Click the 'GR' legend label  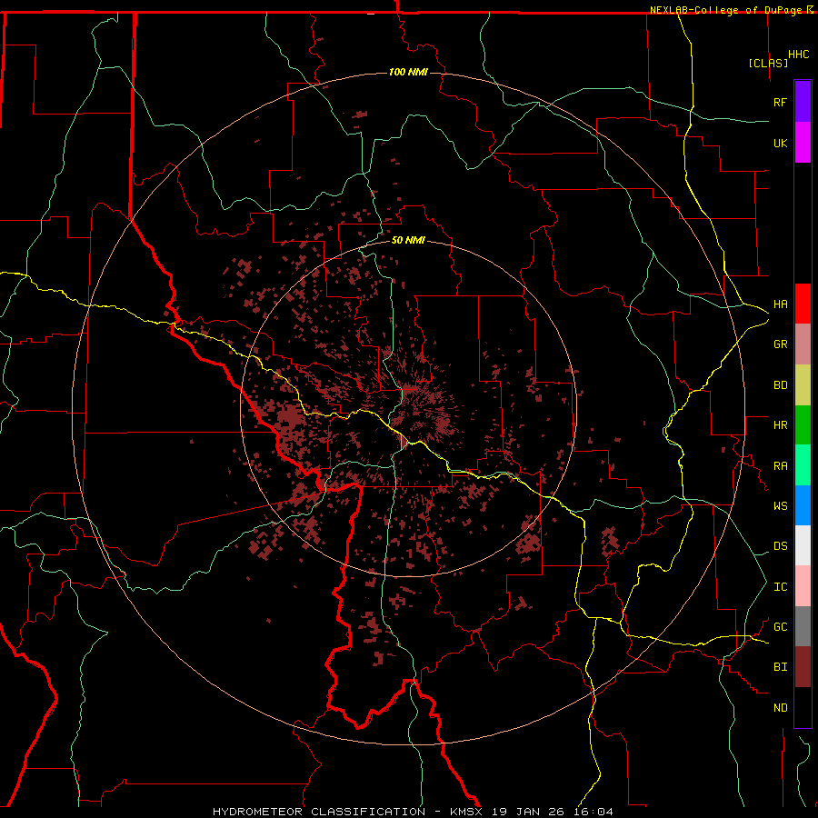click(780, 344)
